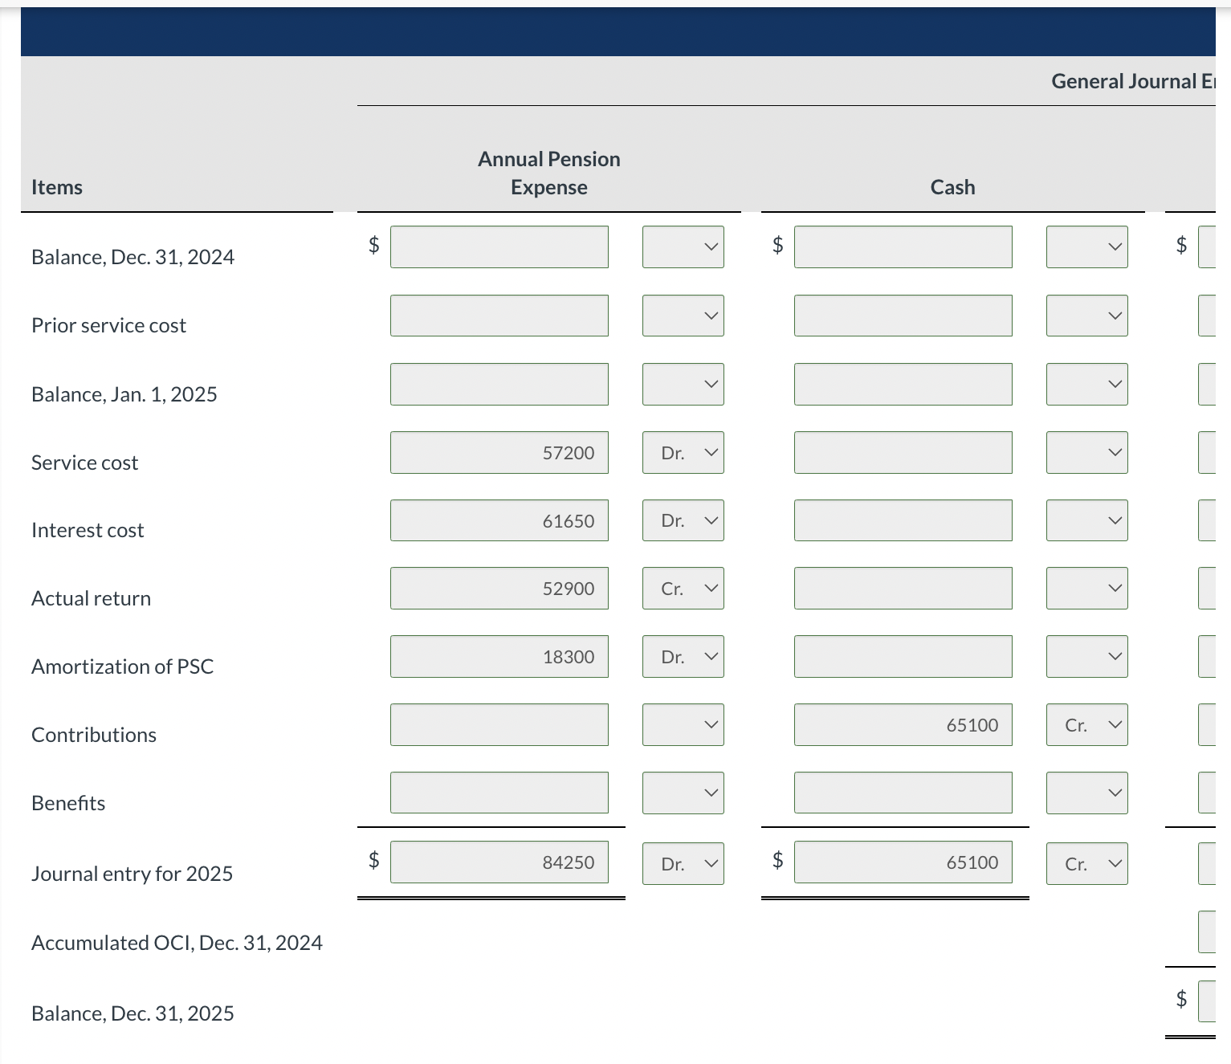
Task: Click the 'Balance, Dec. 31, 2024' row label
Action: click(132, 257)
